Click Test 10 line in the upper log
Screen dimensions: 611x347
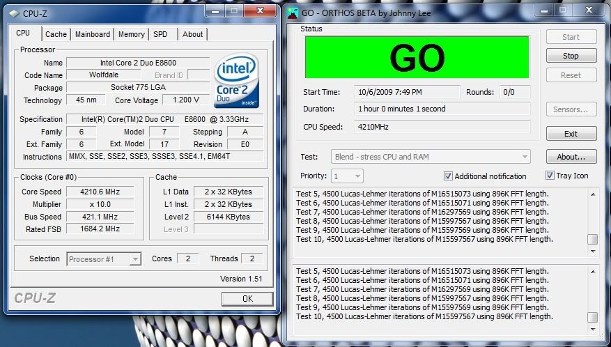(x=424, y=239)
